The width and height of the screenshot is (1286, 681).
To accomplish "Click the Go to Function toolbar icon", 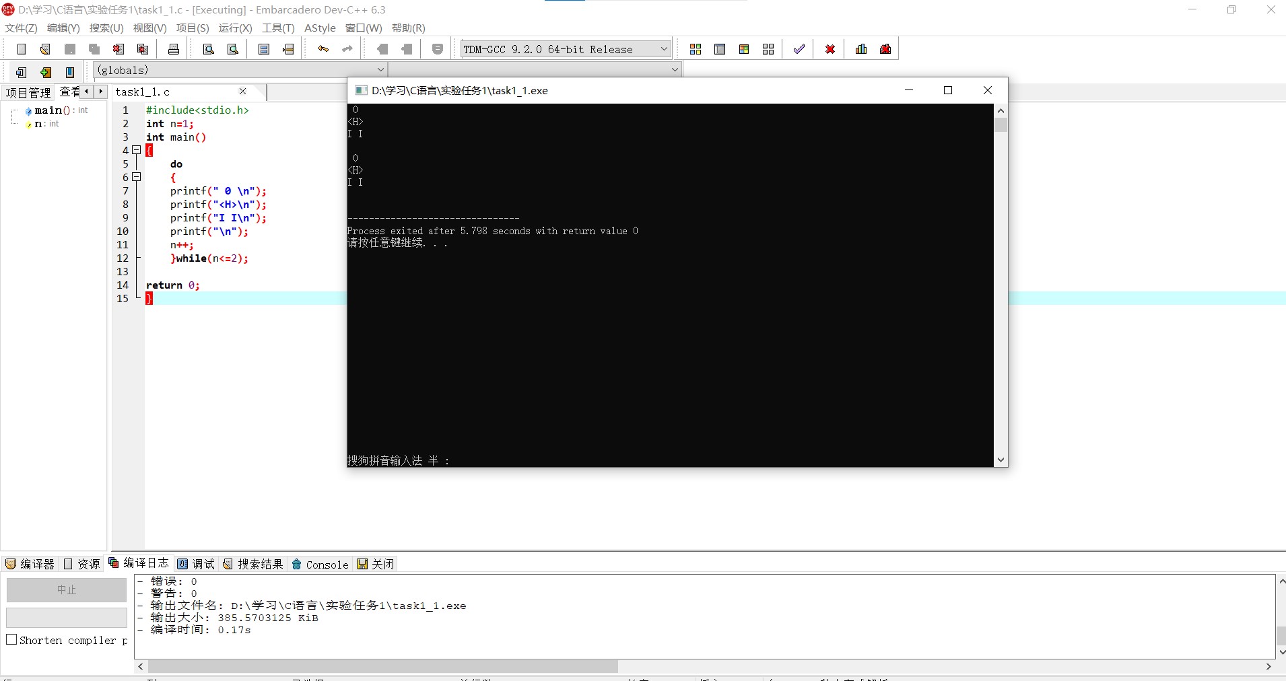I will click(x=264, y=49).
